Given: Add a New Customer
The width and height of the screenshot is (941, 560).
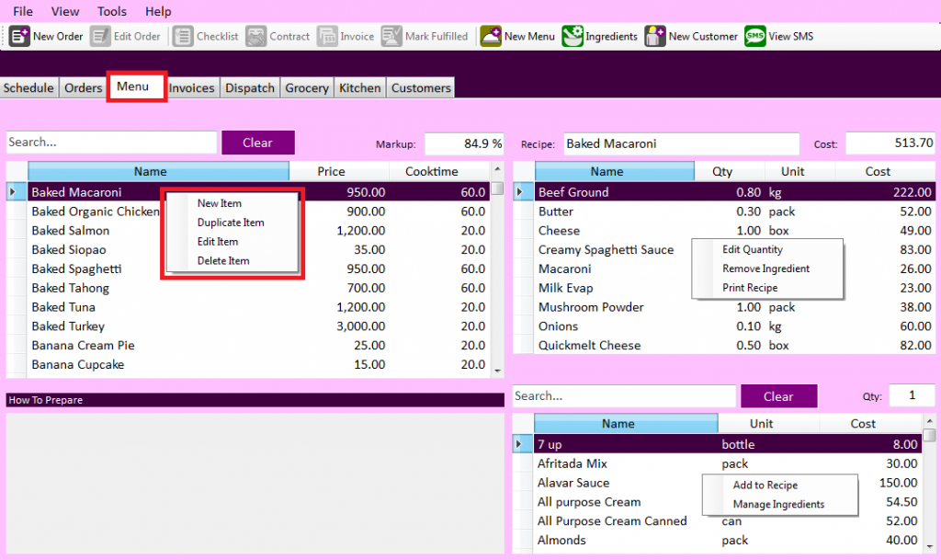Looking at the screenshot, I should click(x=695, y=36).
